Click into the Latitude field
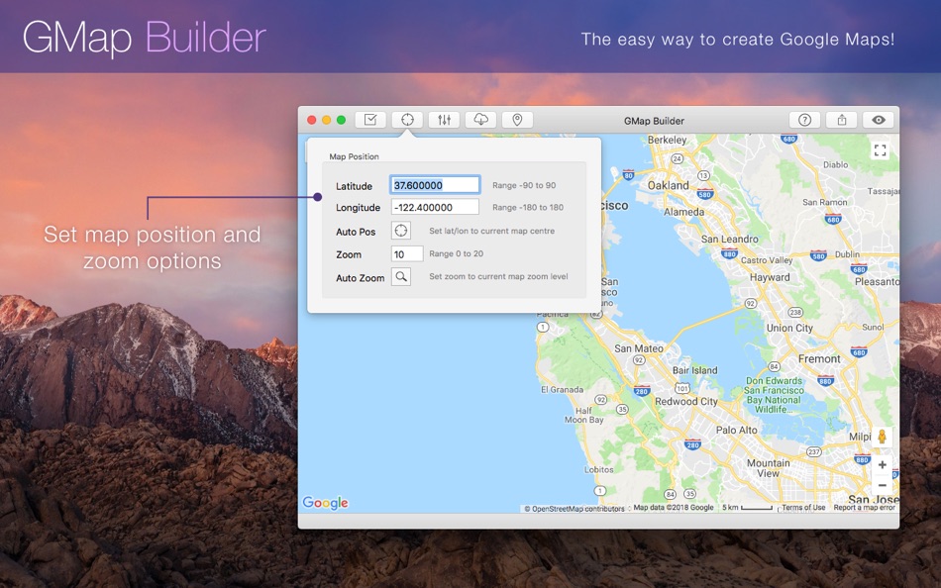The width and height of the screenshot is (941, 588). pyautogui.click(x=435, y=185)
